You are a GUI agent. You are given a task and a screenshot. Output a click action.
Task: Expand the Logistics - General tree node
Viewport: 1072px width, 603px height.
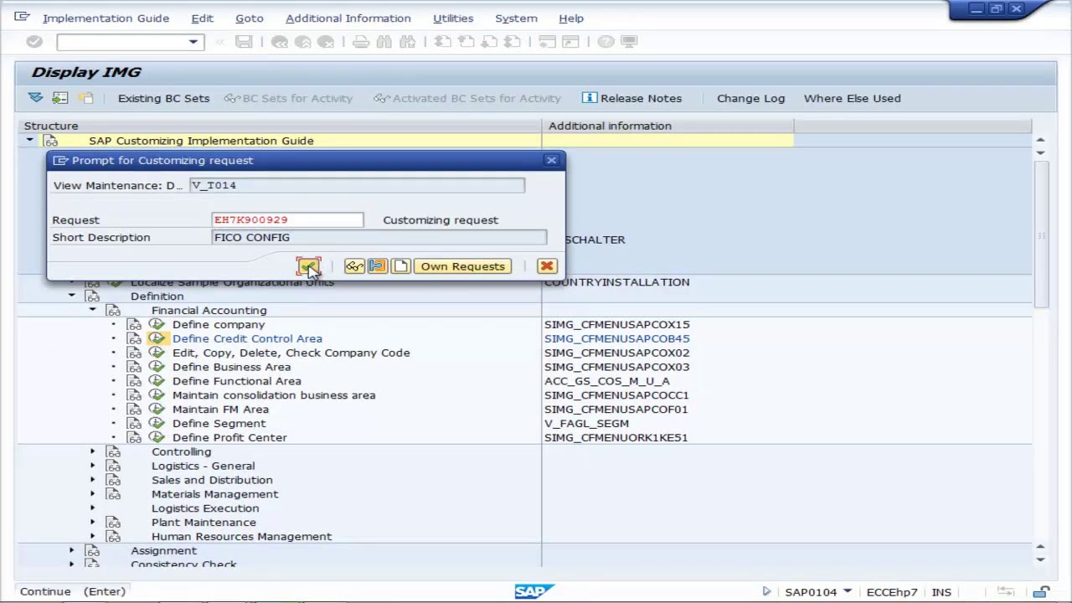tap(92, 466)
